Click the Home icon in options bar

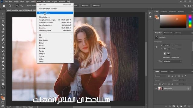pyautogui.click(x=4, y=6)
